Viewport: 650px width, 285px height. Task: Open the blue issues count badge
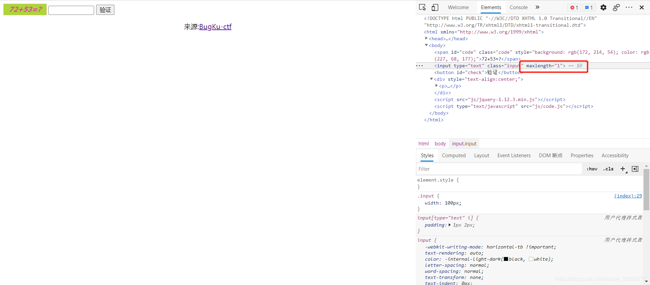point(589,7)
